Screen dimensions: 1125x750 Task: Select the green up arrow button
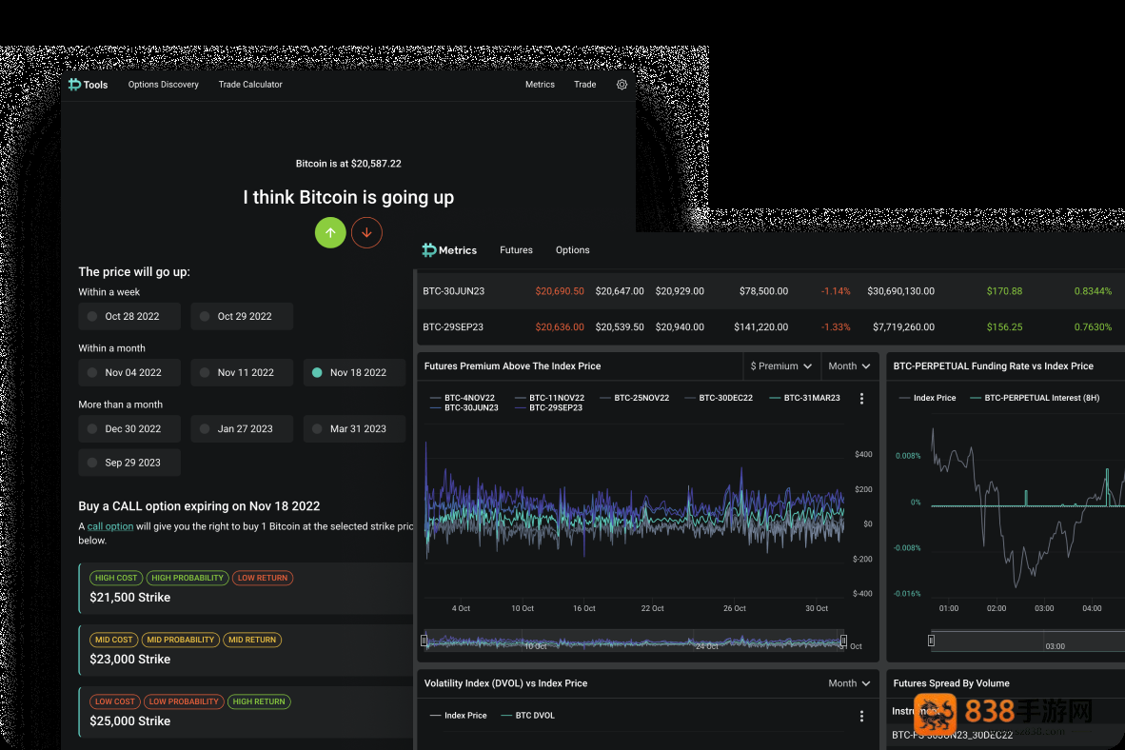tap(331, 232)
